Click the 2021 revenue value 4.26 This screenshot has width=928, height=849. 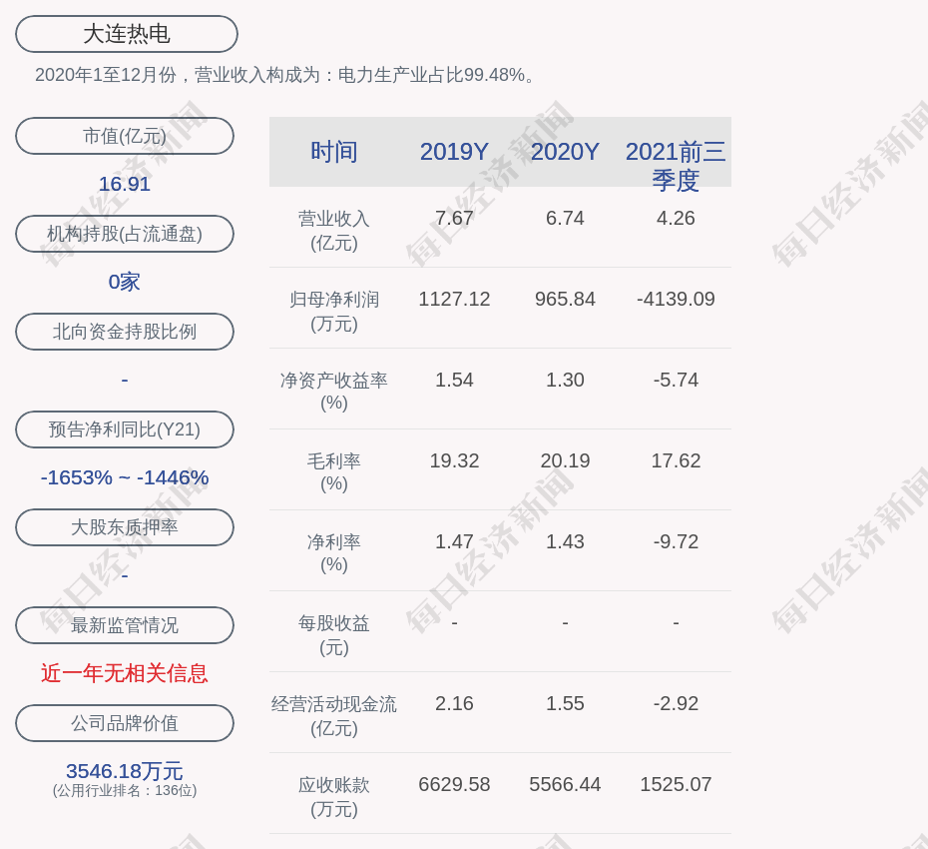(676, 218)
